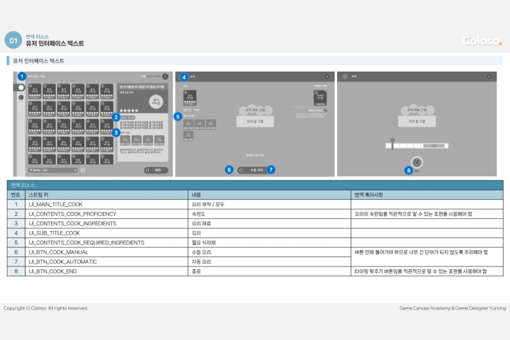This screenshot has width=510, height=340.
Task: Click the round title icon in third mockup
Action: coord(345,76)
